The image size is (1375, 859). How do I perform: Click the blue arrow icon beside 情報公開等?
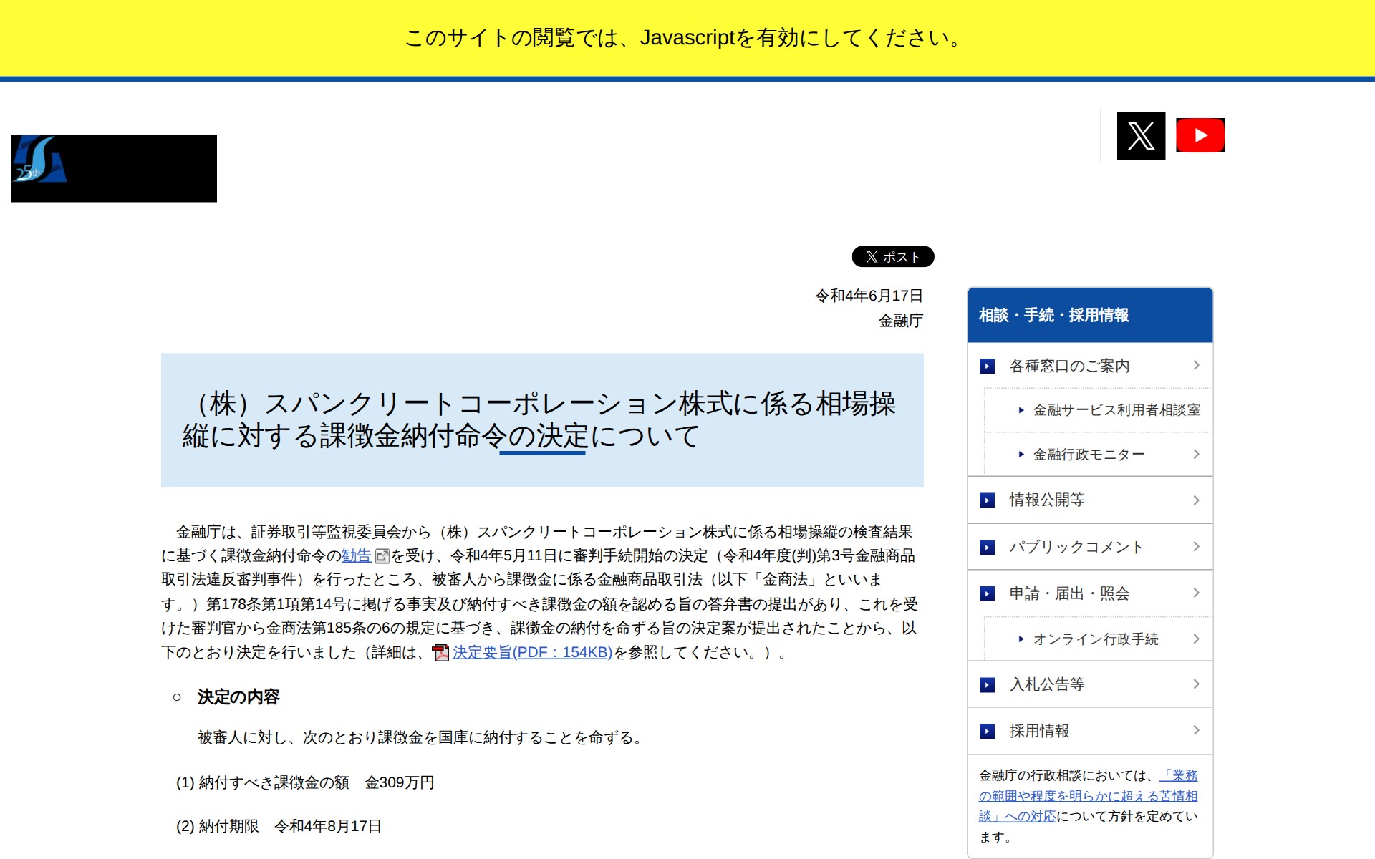(987, 500)
